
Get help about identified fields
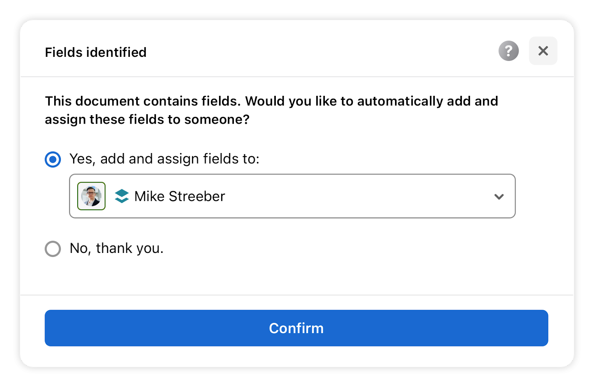click(x=508, y=51)
